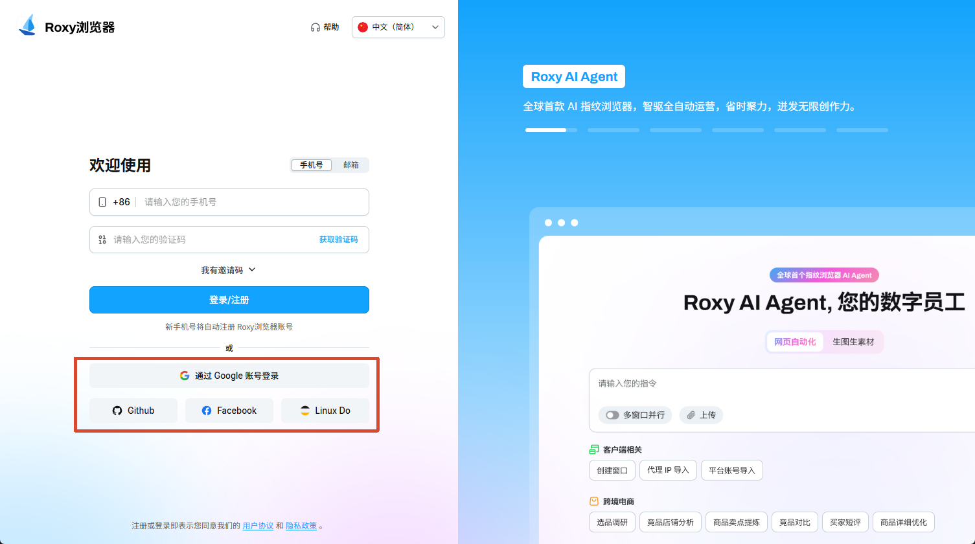975x544 pixels.
Task: Click the 新手机号将自动注册 notice text
Action: click(x=229, y=327)
